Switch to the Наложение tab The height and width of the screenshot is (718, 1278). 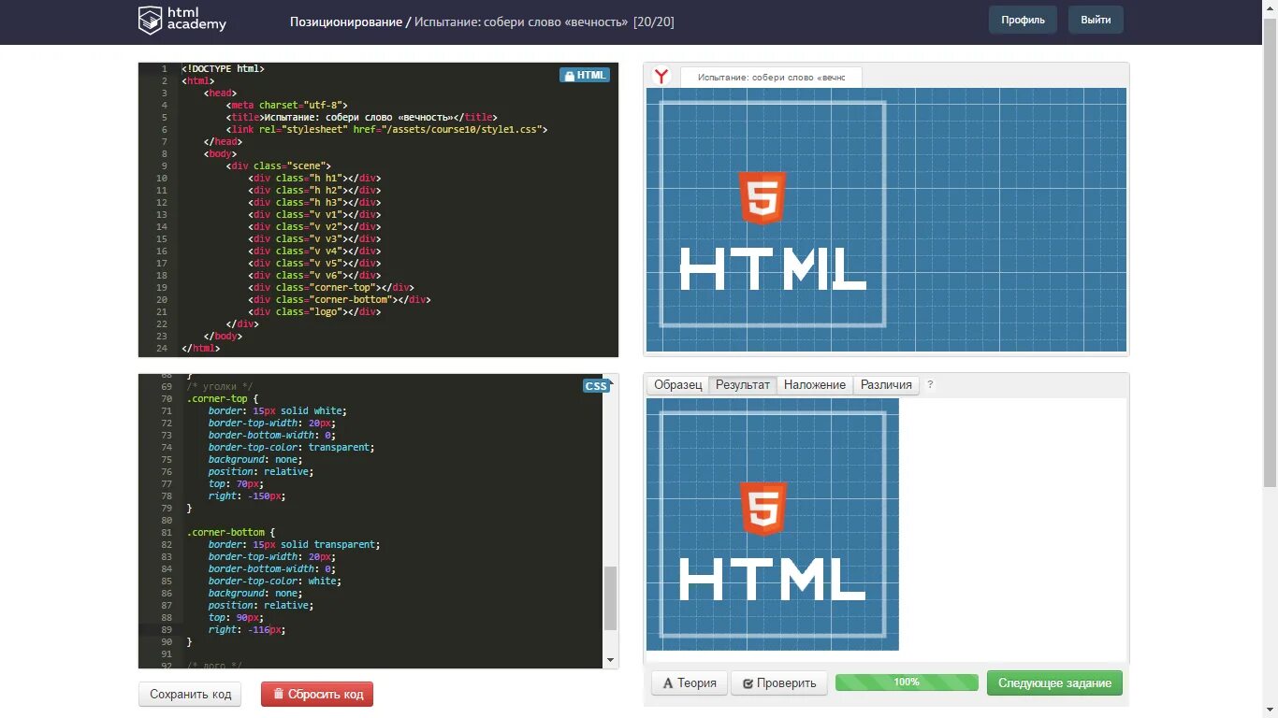815,384
